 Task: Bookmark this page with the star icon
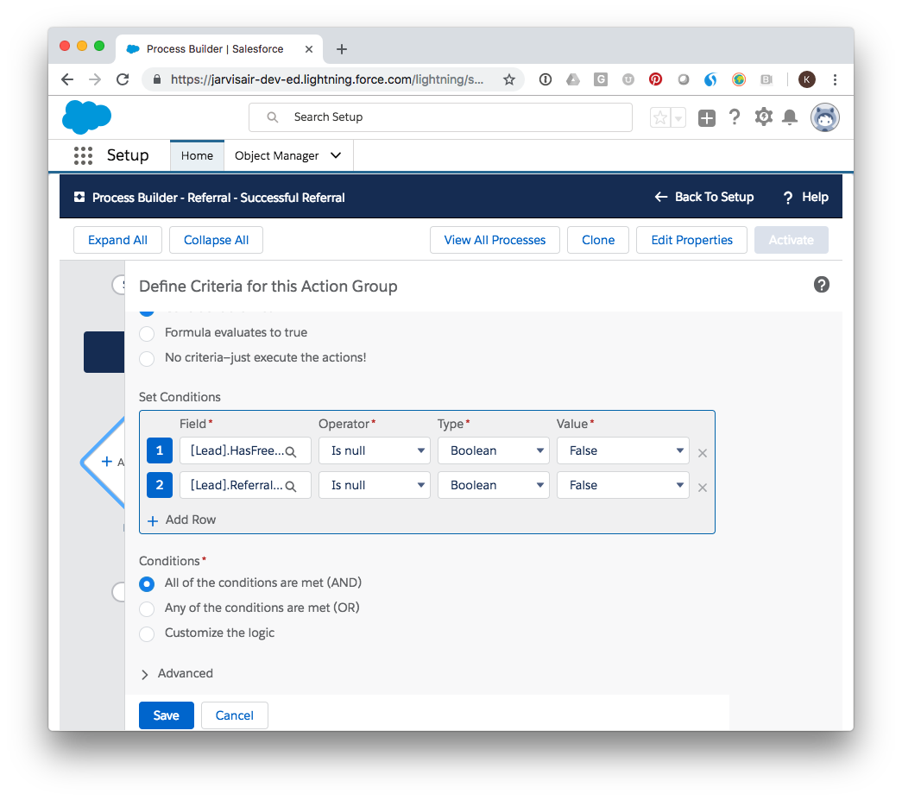509,79
